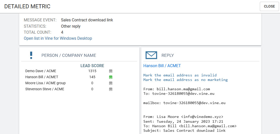
Task: View reply via Demo Dave's eye icon
Action: point(110,71)
